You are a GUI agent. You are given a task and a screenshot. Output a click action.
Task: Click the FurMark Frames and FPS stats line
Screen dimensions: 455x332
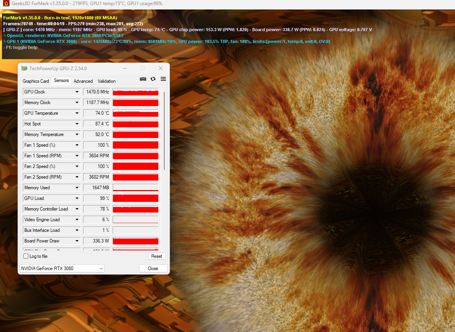pos(73,24)
